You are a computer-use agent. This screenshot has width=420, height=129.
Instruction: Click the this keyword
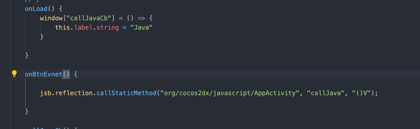coord(62,28)
